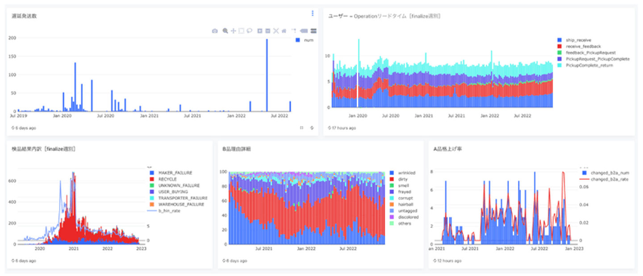Choose the Lasso Select tool
This screenshot has width=643, height=276.
coord(249,31)
